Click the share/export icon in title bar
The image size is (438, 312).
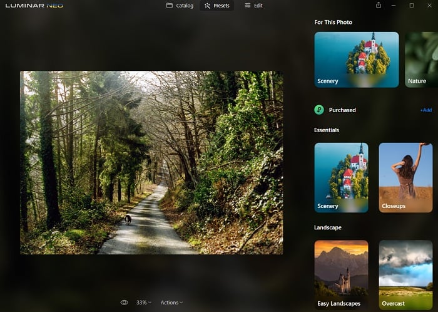pyautogui.click(x=378, y=5)
